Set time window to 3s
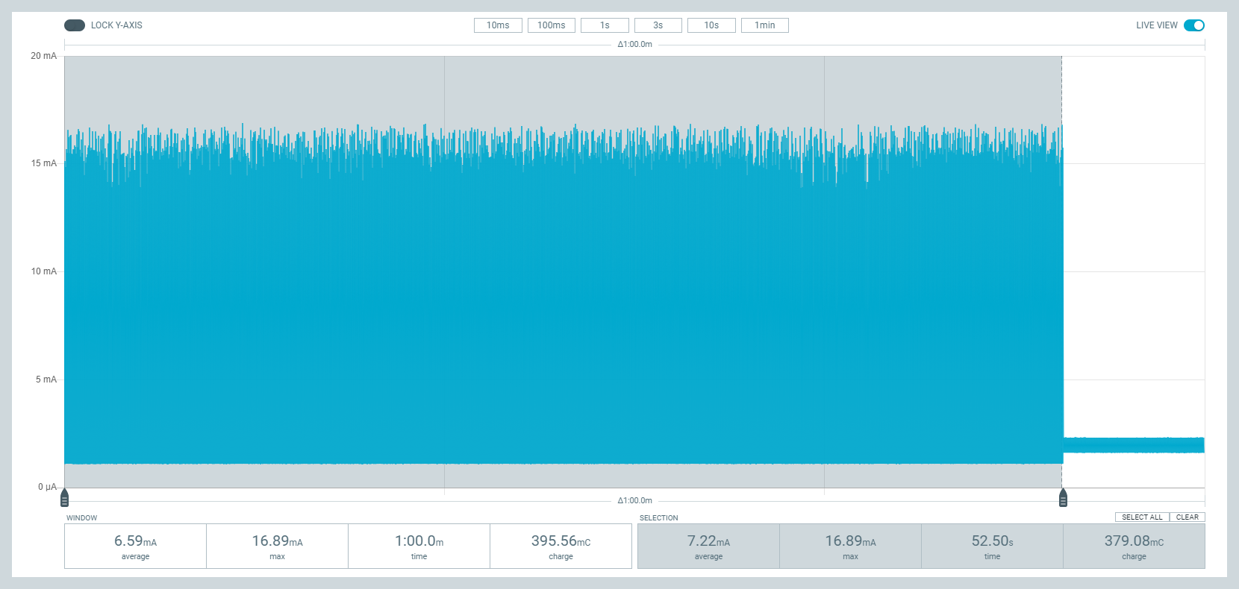1239x589 pixels. [x=658, y=25]
